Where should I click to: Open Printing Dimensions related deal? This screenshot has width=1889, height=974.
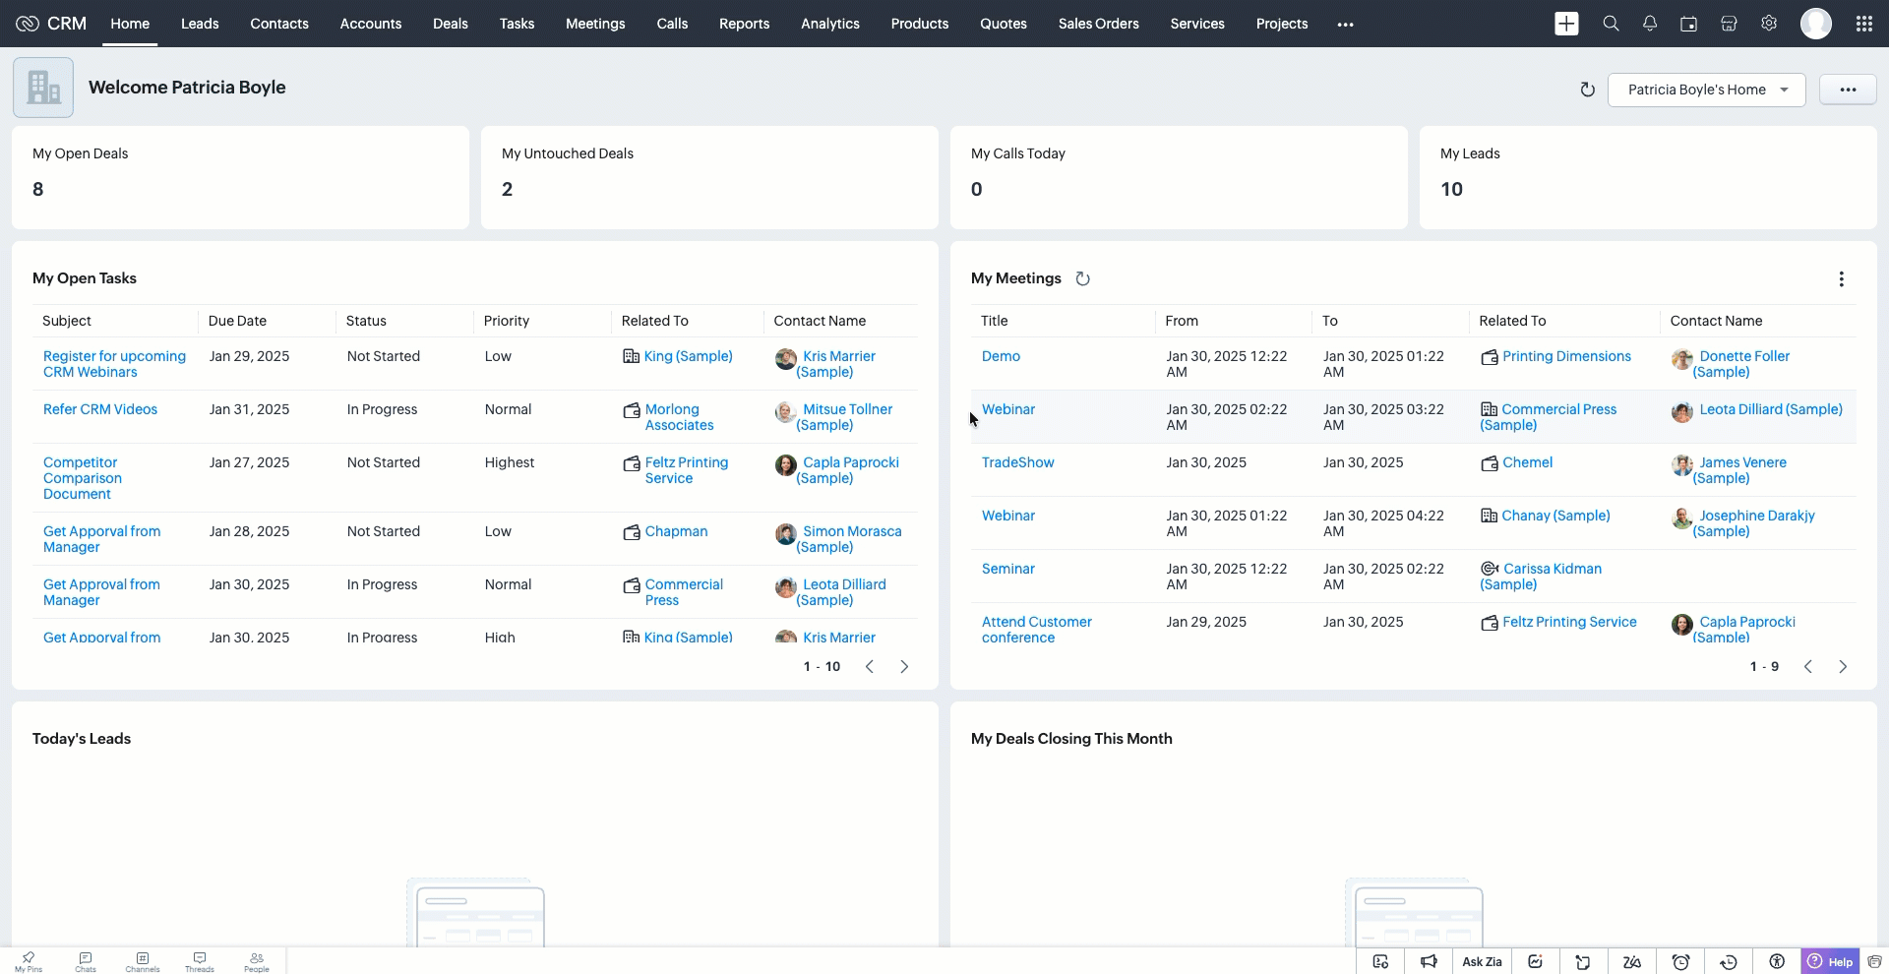1566,356
